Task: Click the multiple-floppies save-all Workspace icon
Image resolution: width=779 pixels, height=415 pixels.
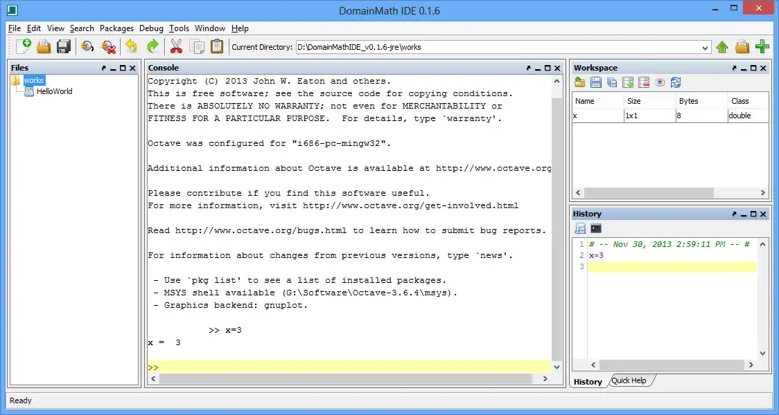Action: click(x=611, y=83)
